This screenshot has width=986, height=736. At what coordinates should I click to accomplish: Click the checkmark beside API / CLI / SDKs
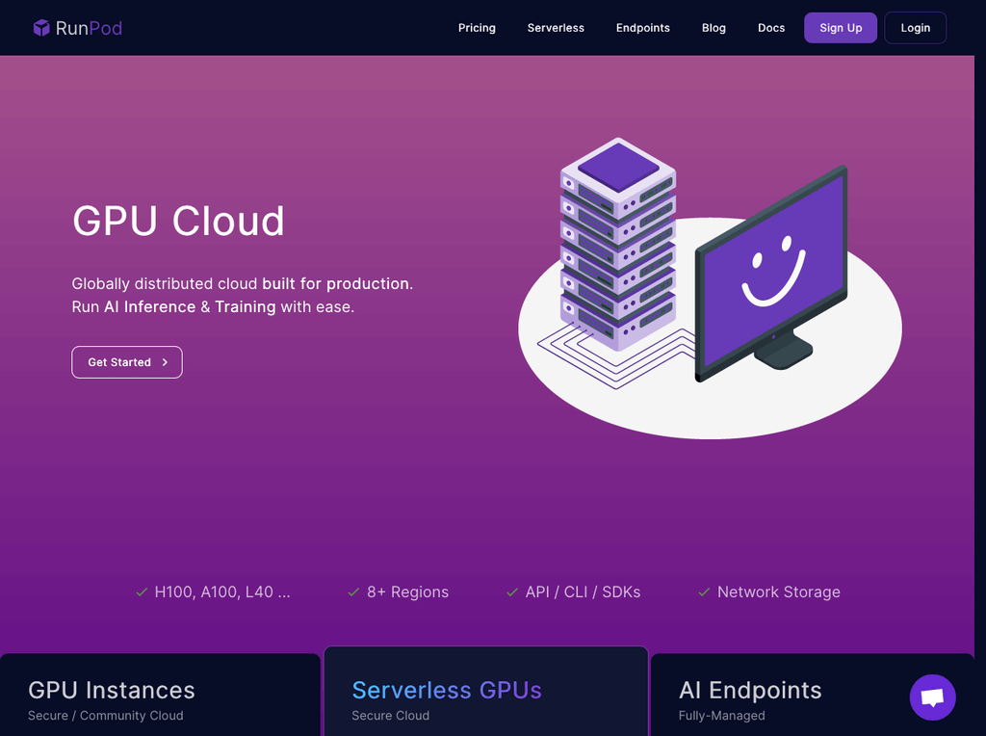coord(512,591)
